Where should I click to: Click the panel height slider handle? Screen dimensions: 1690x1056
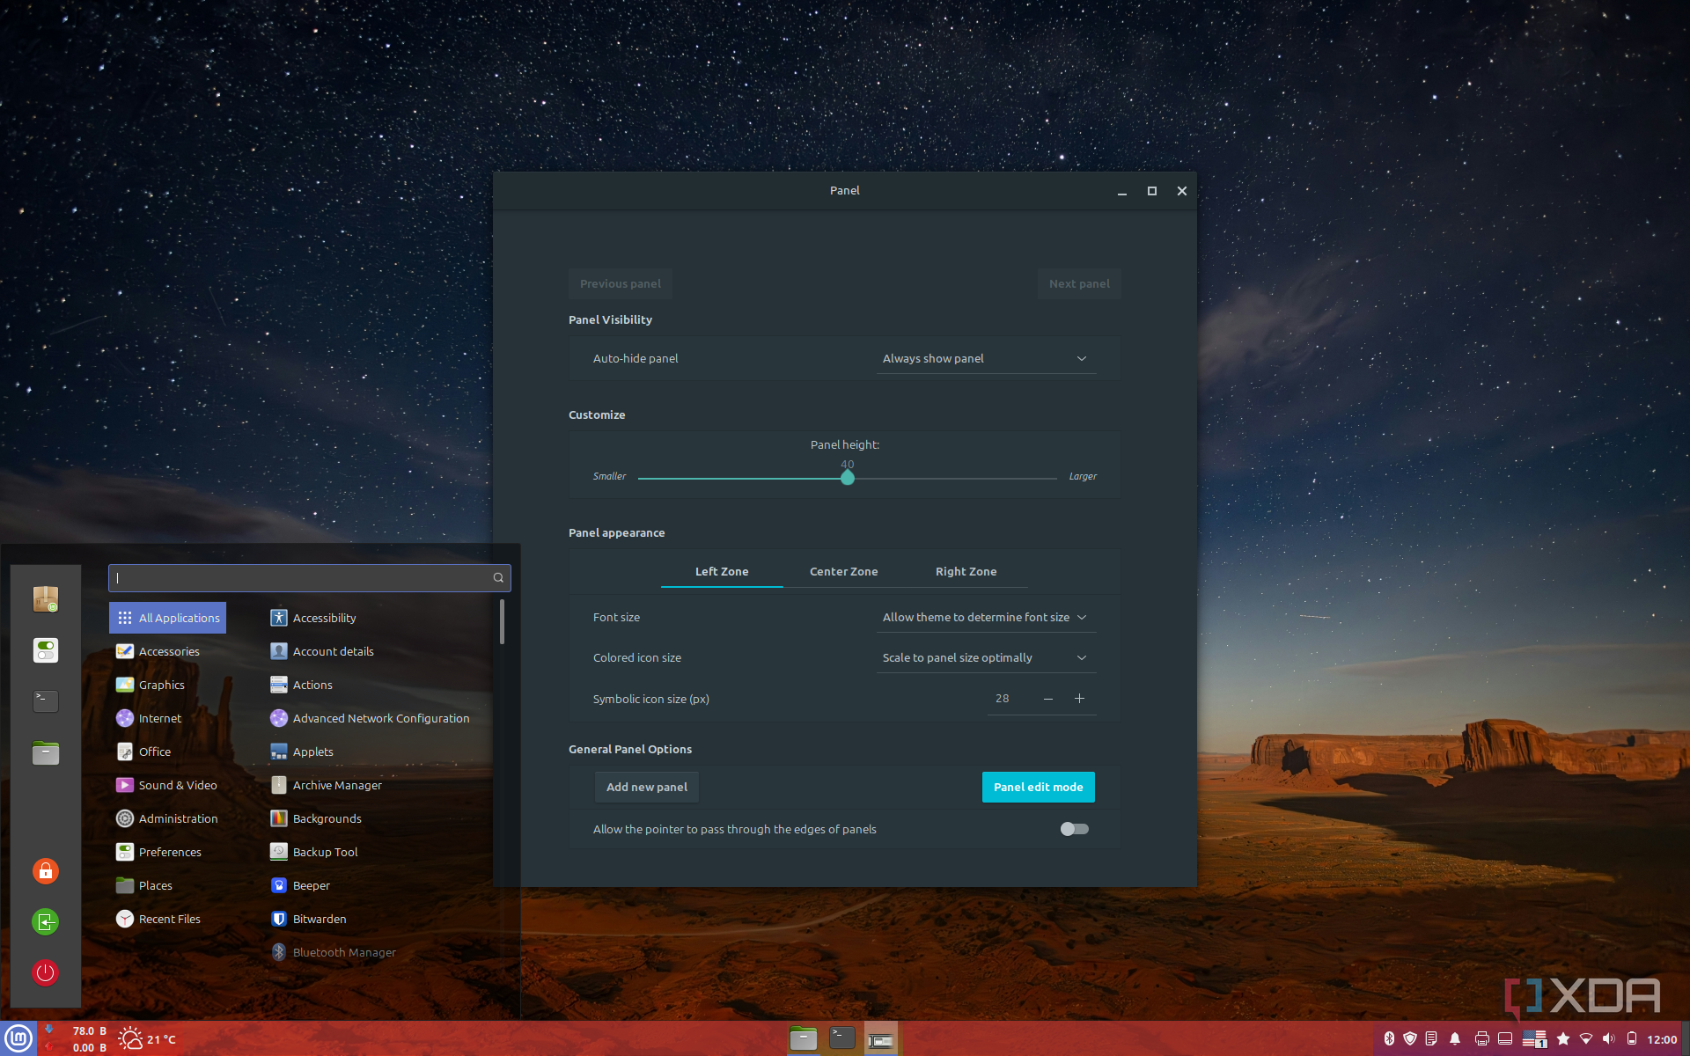(x=847, y=478)
